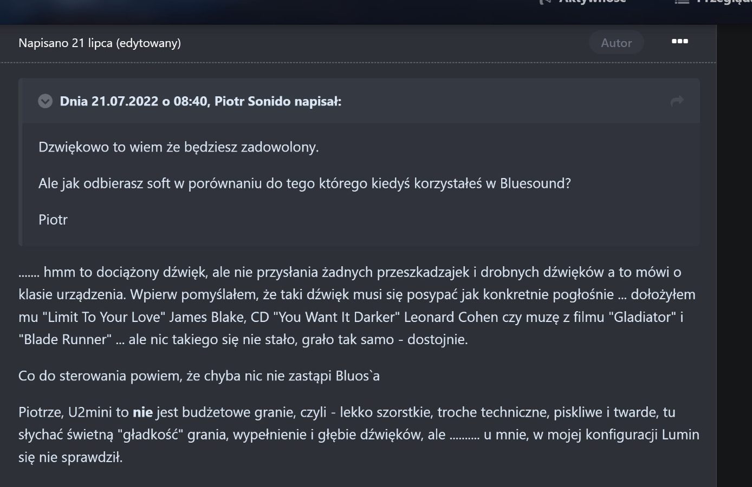The width and height of the screenshot is (752, 487).
Task: Collapse the quoted message with the chevron
Action: [x=46, y=101]
